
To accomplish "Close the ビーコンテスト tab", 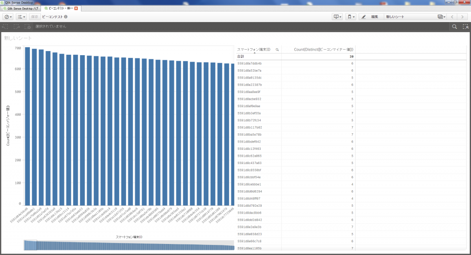I will click(76, 8).
